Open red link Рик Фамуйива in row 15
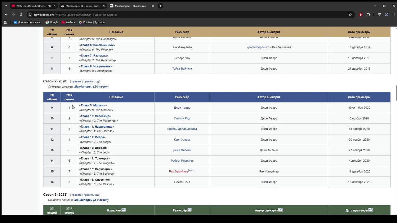Viewport: 397px width, 223px height. coord(179,172)
